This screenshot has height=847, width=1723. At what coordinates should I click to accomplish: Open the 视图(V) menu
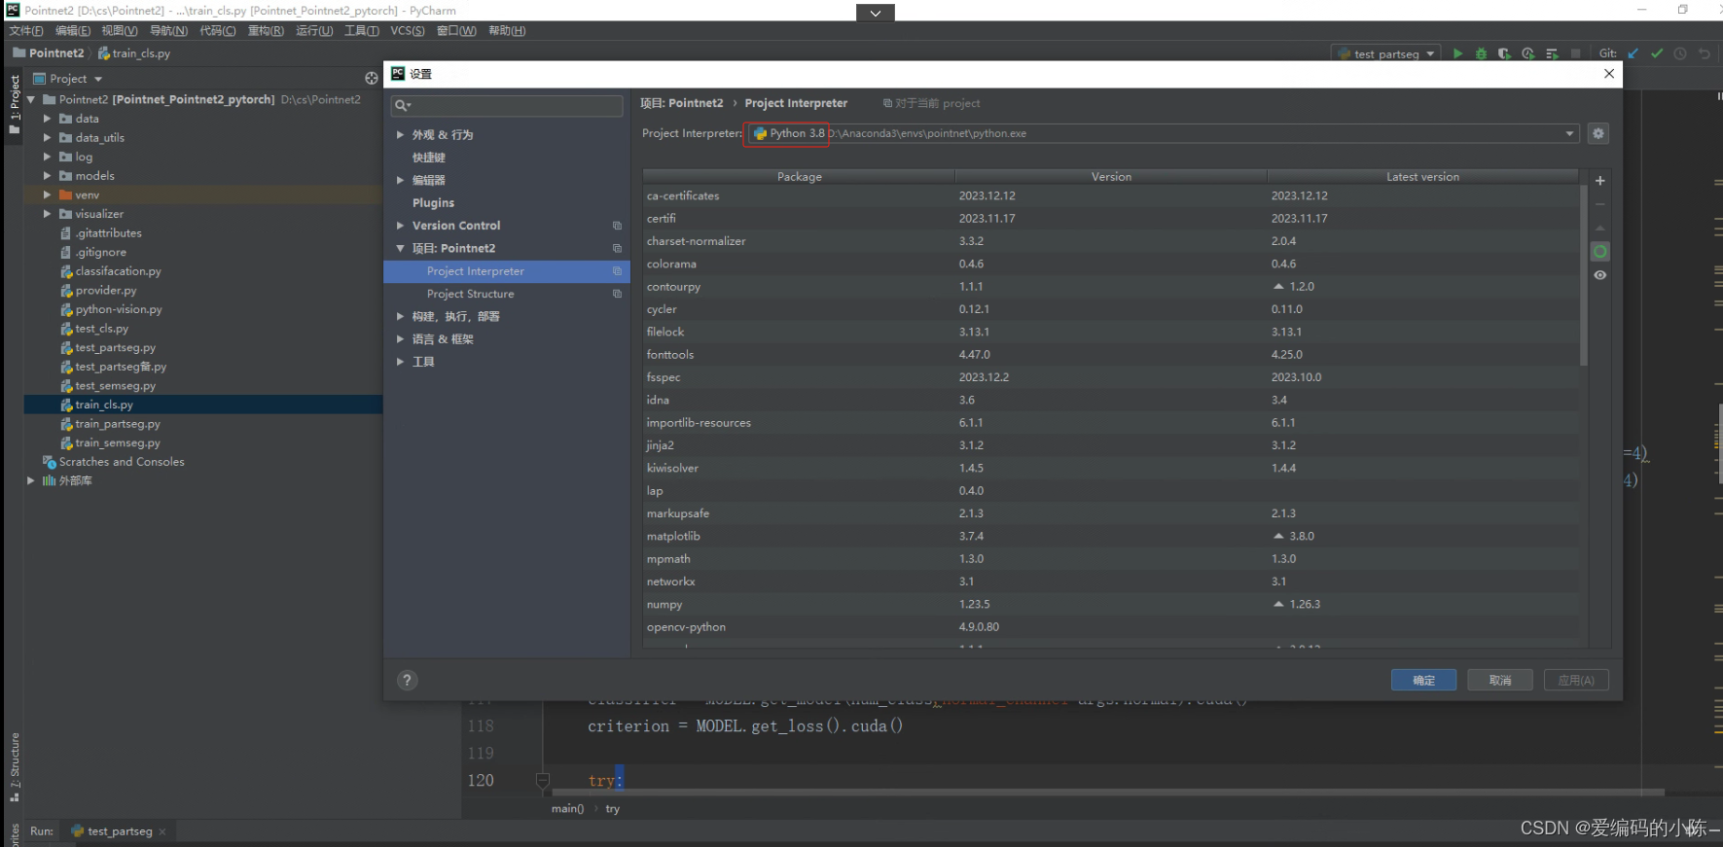pyautogui.click(x=120, y=31)
